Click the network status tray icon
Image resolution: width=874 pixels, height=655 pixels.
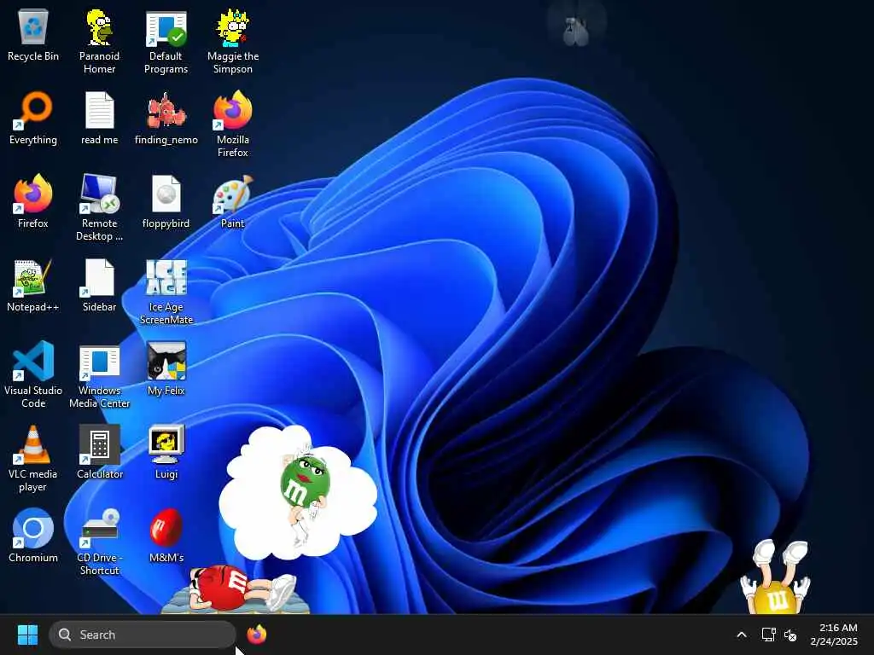tap(768, 635)
